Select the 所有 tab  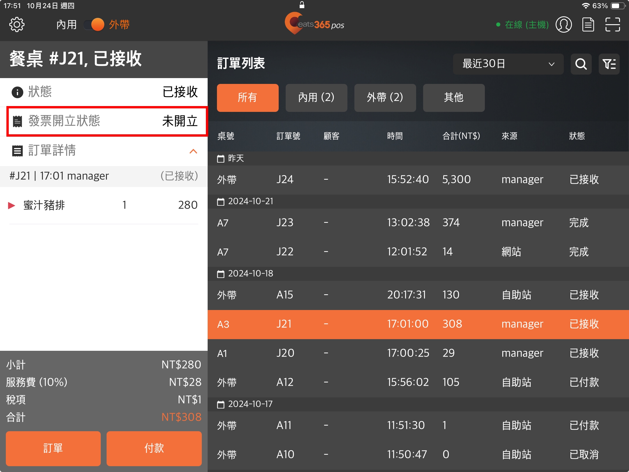[248, 98]
